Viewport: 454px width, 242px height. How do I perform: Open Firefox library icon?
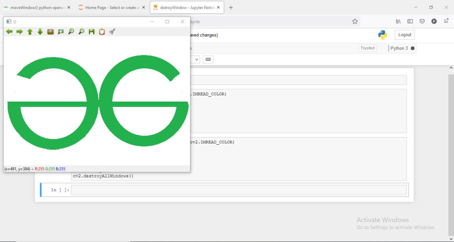[398, 21]
